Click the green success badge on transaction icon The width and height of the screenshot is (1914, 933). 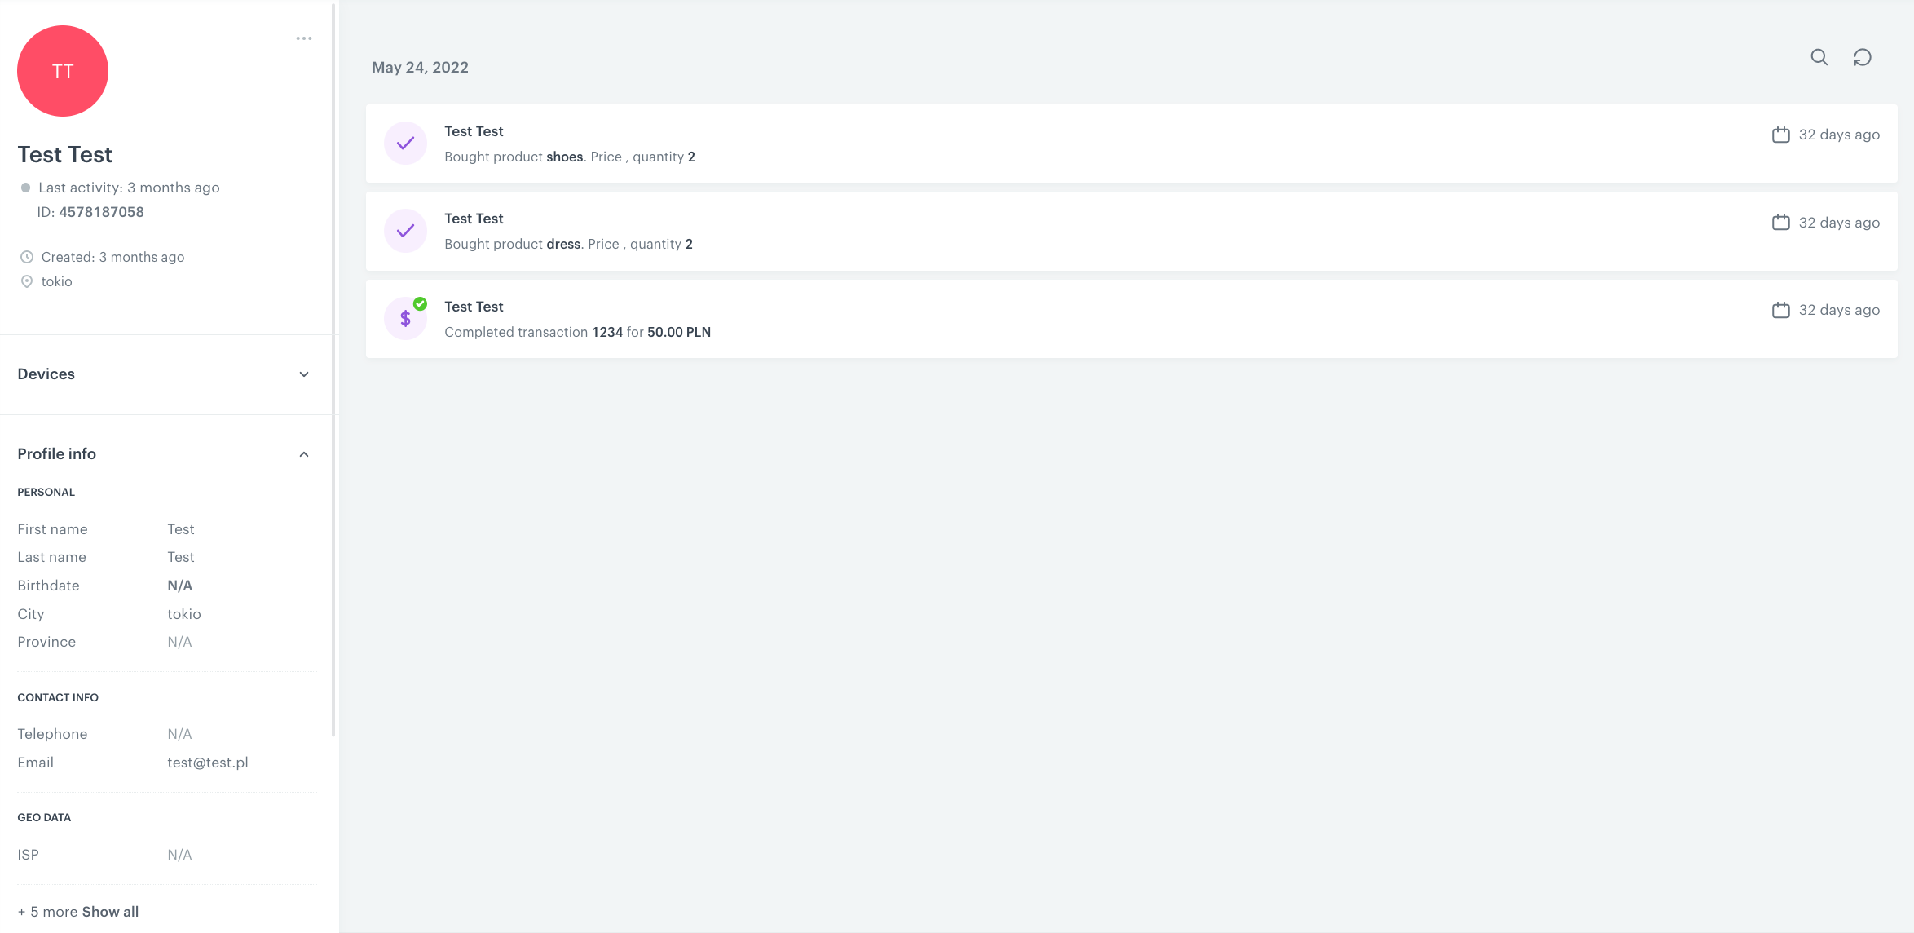[x=421, y=303]
